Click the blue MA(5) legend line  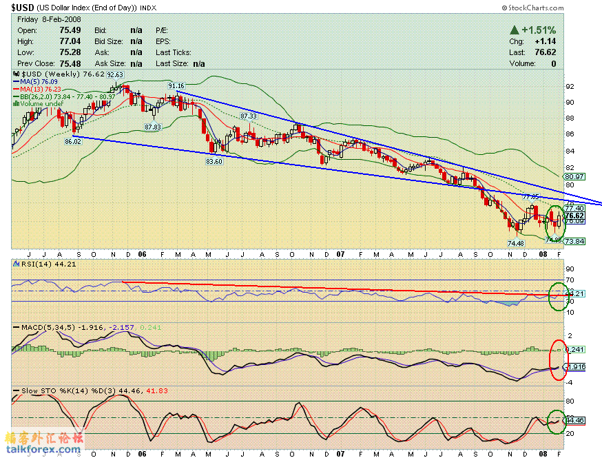click(16, 82)
